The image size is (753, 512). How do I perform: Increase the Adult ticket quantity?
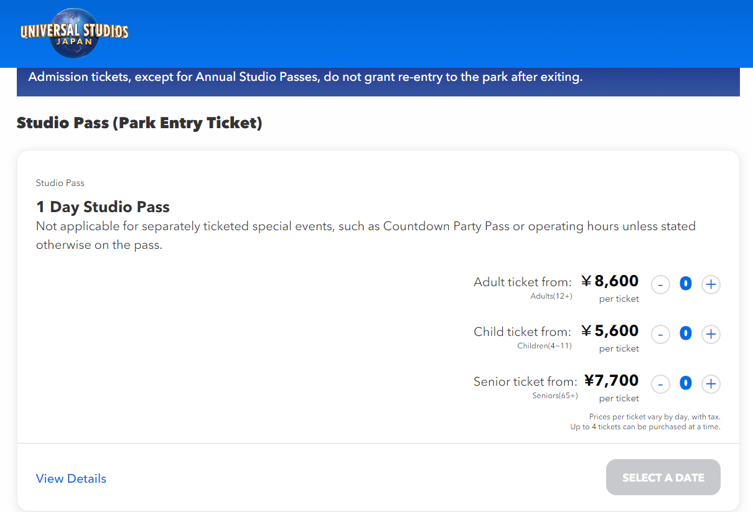711,285
